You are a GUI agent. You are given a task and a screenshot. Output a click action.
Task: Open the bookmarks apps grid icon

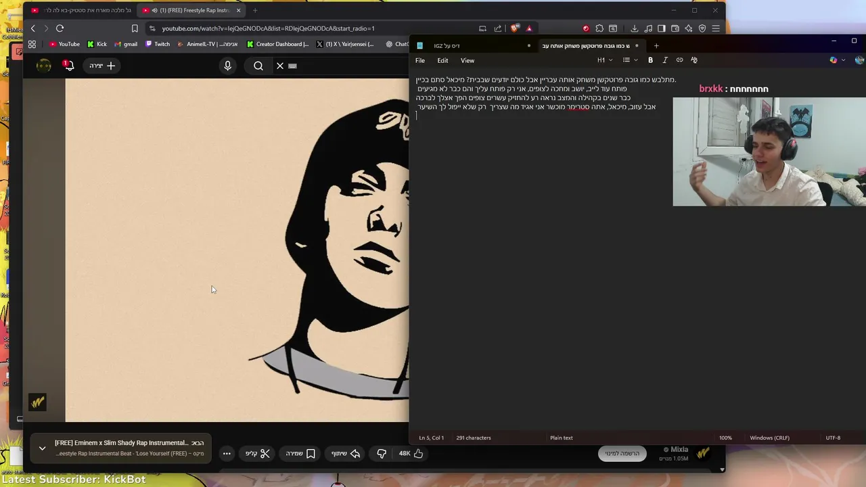(x=32, y=44)
